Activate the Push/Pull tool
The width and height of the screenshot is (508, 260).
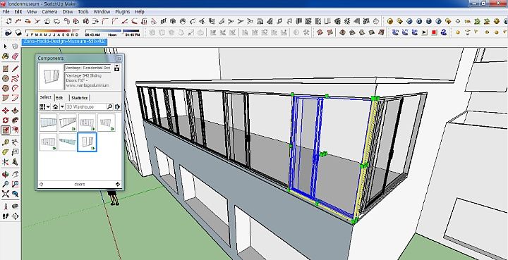pyautogui.click(x=15, y=111)
